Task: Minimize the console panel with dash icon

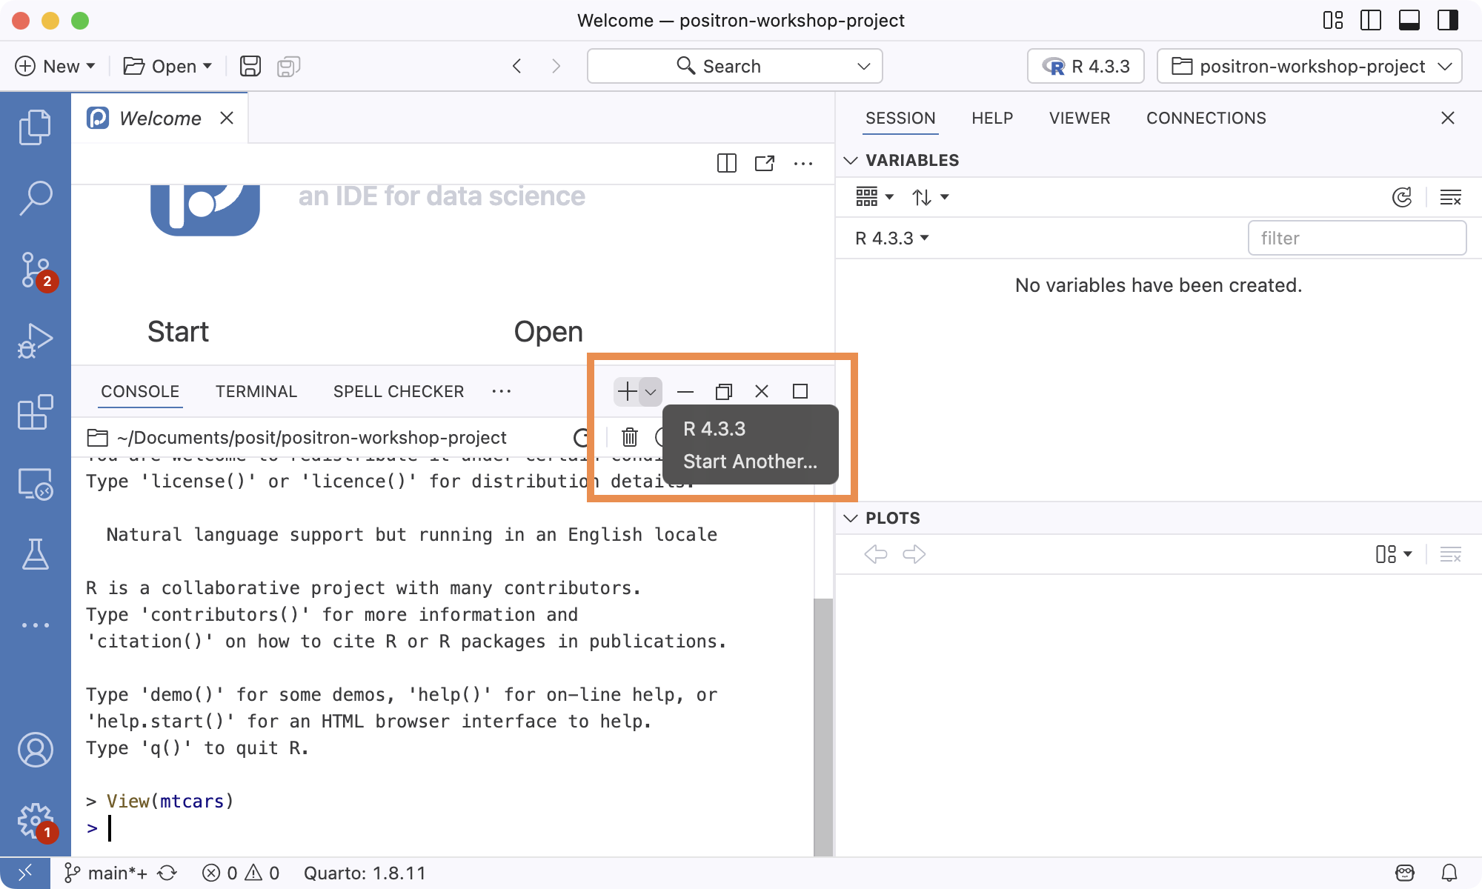Action: [x=685, y=391]
